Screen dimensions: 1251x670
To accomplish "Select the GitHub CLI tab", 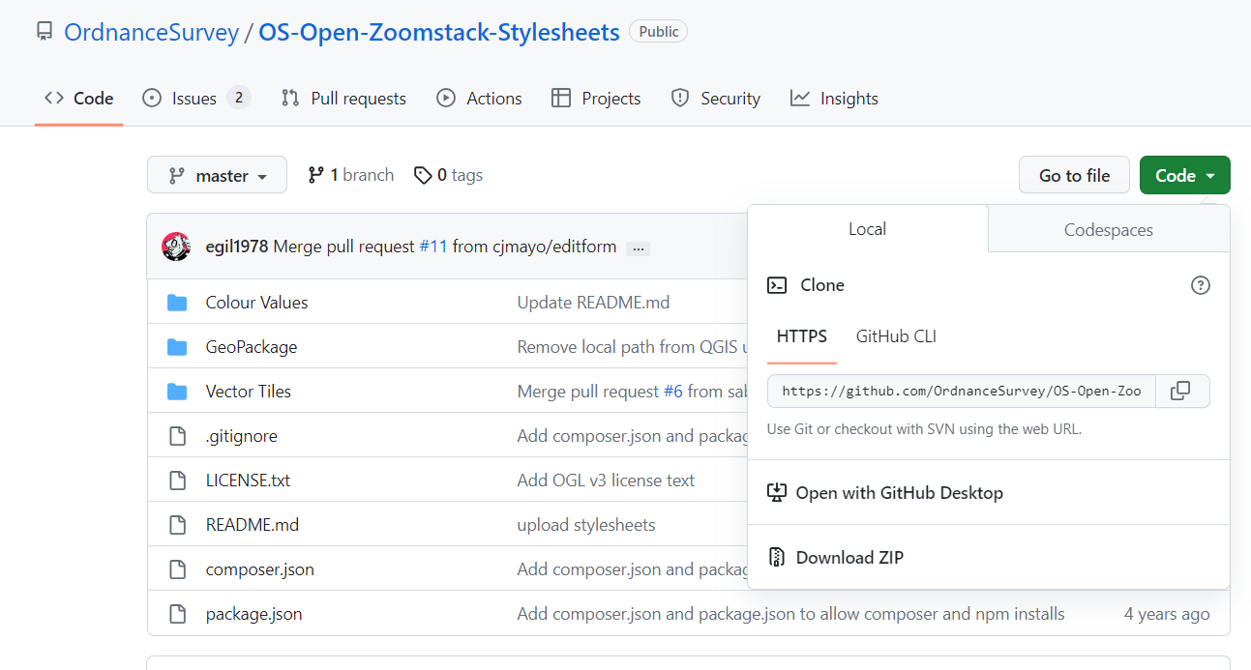I will [x=896, y=336].
